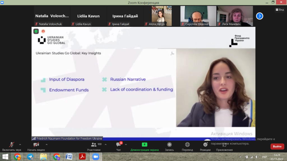Select Сиротюк Микола video thumbnail
The image size is (287, 161).
pos(198,16)
